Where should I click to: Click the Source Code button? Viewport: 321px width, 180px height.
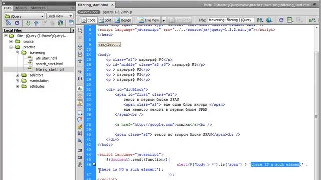tap(89, 12)
